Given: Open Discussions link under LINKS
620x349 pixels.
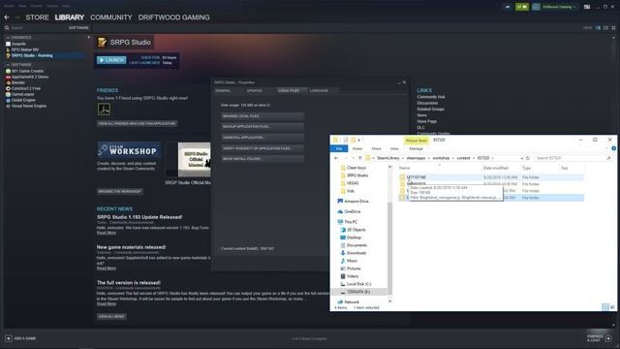Looking at the screenshot, I should (427, 103).
